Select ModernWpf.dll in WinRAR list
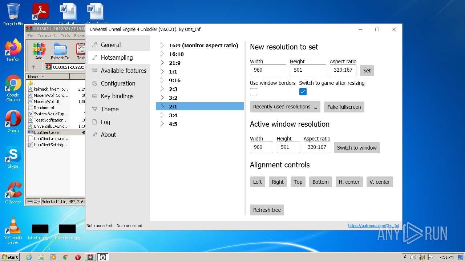Screen dimensions: 465x262 pyautogui.click(x=46, y=102)
